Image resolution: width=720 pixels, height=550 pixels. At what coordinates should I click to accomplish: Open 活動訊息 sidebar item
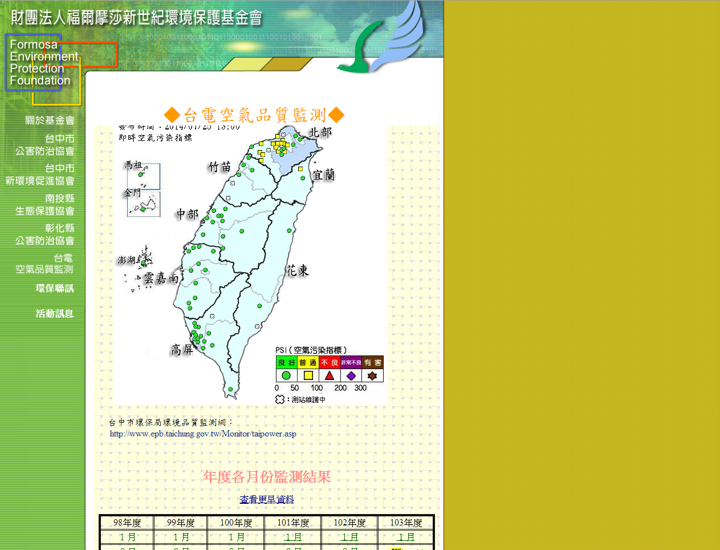[x=55, y=313]
